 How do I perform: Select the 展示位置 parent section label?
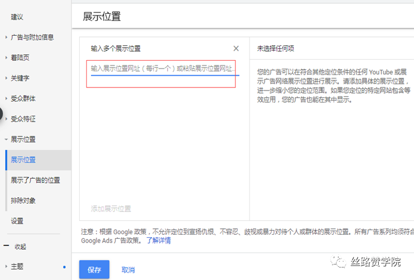pyautogui.click(x=23, y=139)
